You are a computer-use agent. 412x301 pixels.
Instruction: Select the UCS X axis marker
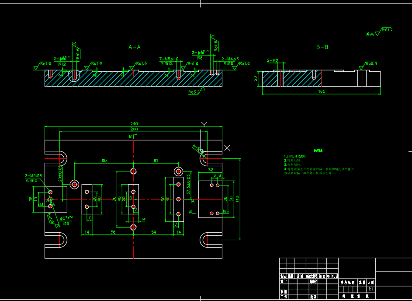[227, 148]
